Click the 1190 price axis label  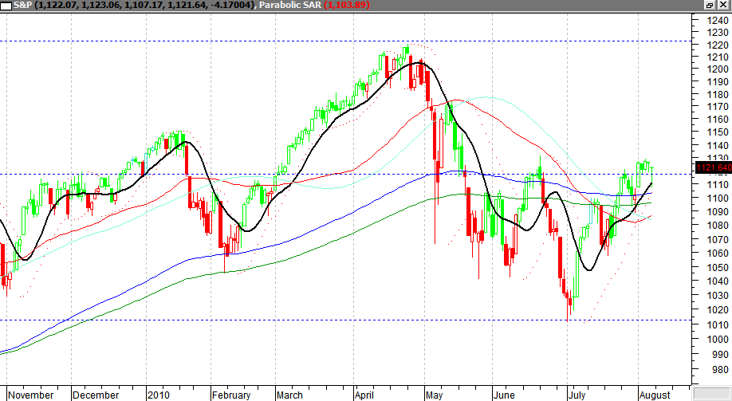pos(718,81)
